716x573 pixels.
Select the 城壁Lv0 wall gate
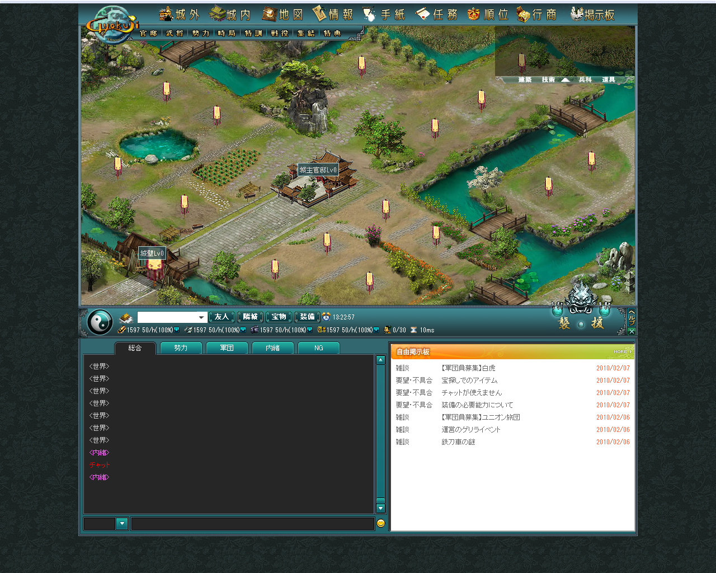(x=152, y=253)
